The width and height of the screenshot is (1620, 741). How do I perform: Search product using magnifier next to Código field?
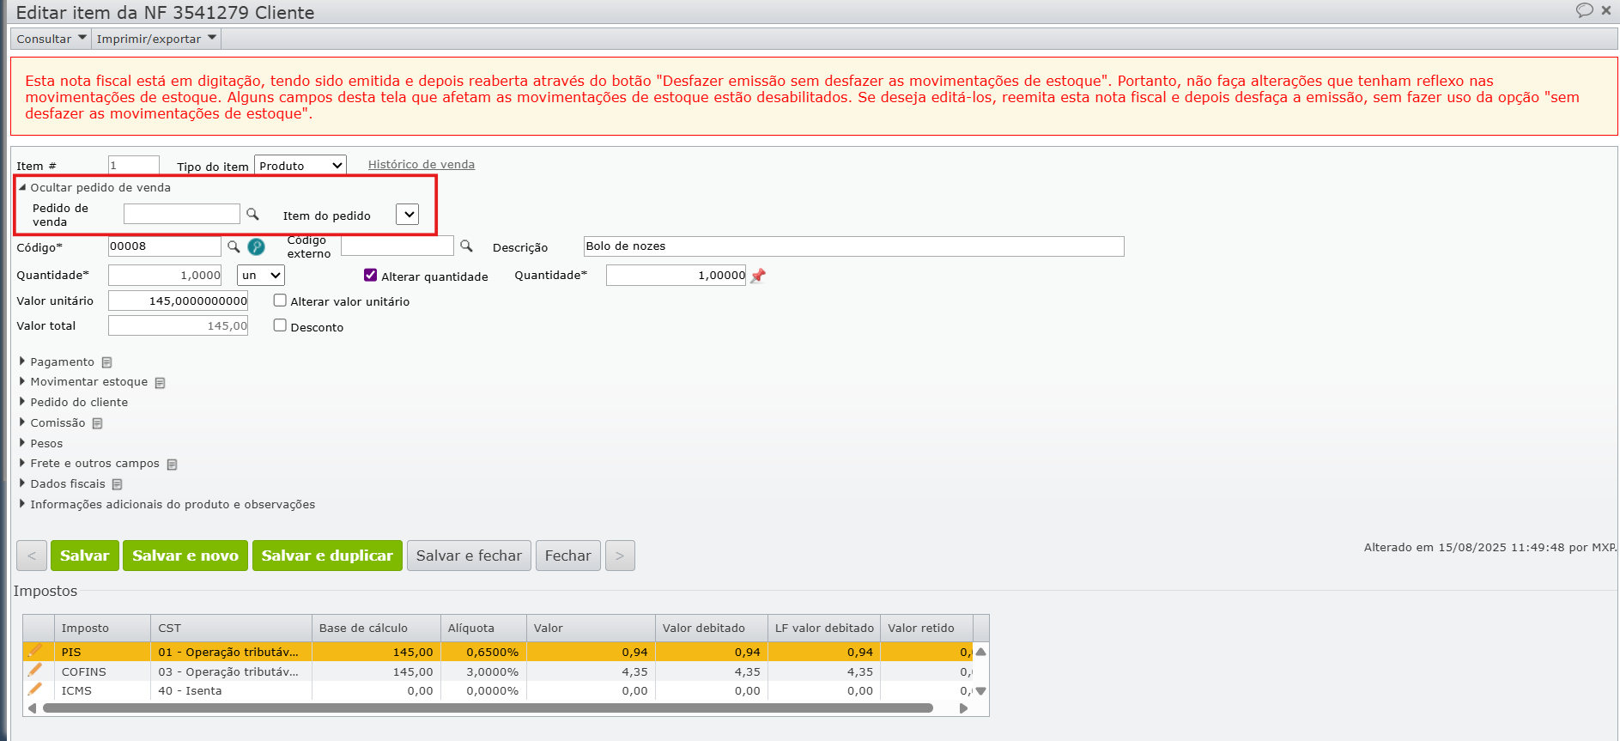coord(234,246)
